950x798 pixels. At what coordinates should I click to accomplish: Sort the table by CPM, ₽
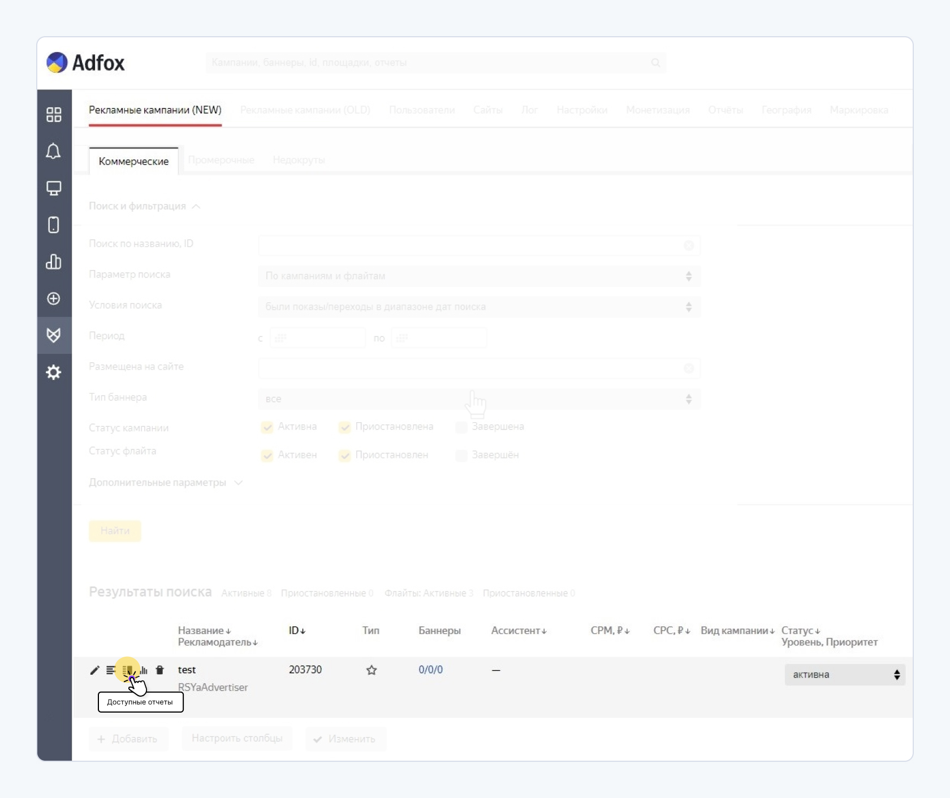pos(610,631)
